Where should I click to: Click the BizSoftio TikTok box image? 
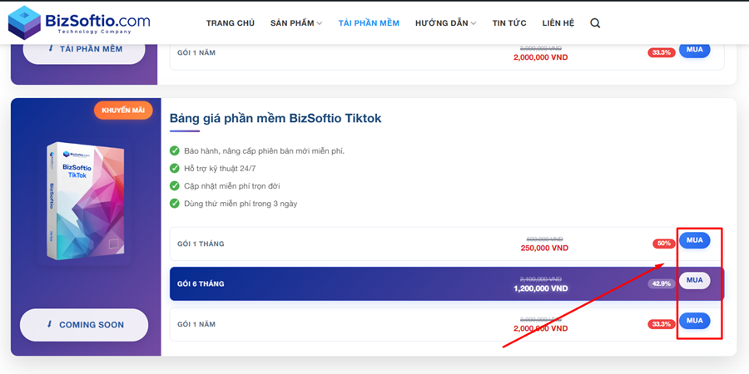click(85, 200)
